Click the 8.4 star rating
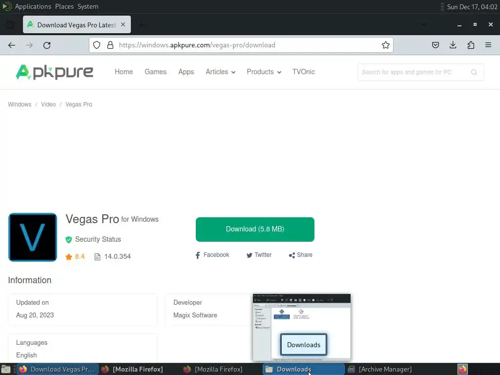 pos(75,257)
